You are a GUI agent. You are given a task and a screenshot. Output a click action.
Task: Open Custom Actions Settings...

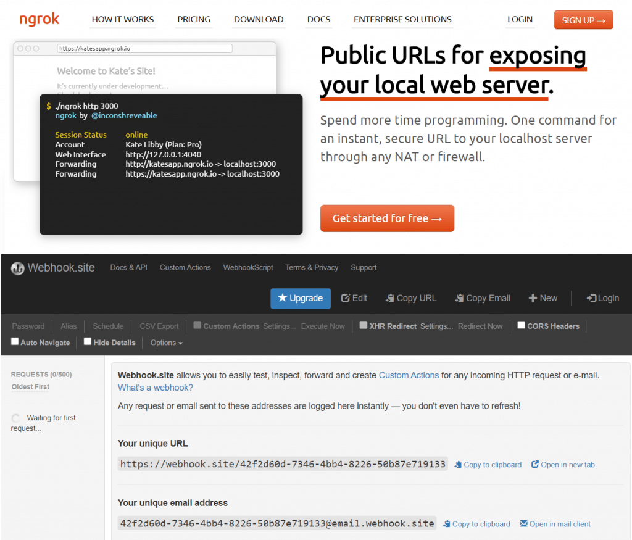[280, 326]
